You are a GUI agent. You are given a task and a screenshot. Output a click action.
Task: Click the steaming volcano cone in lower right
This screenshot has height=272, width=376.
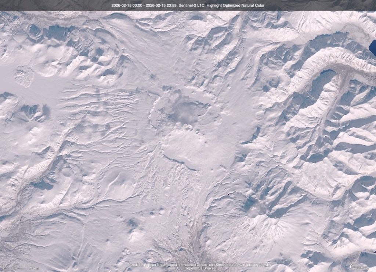pos(254,210)
